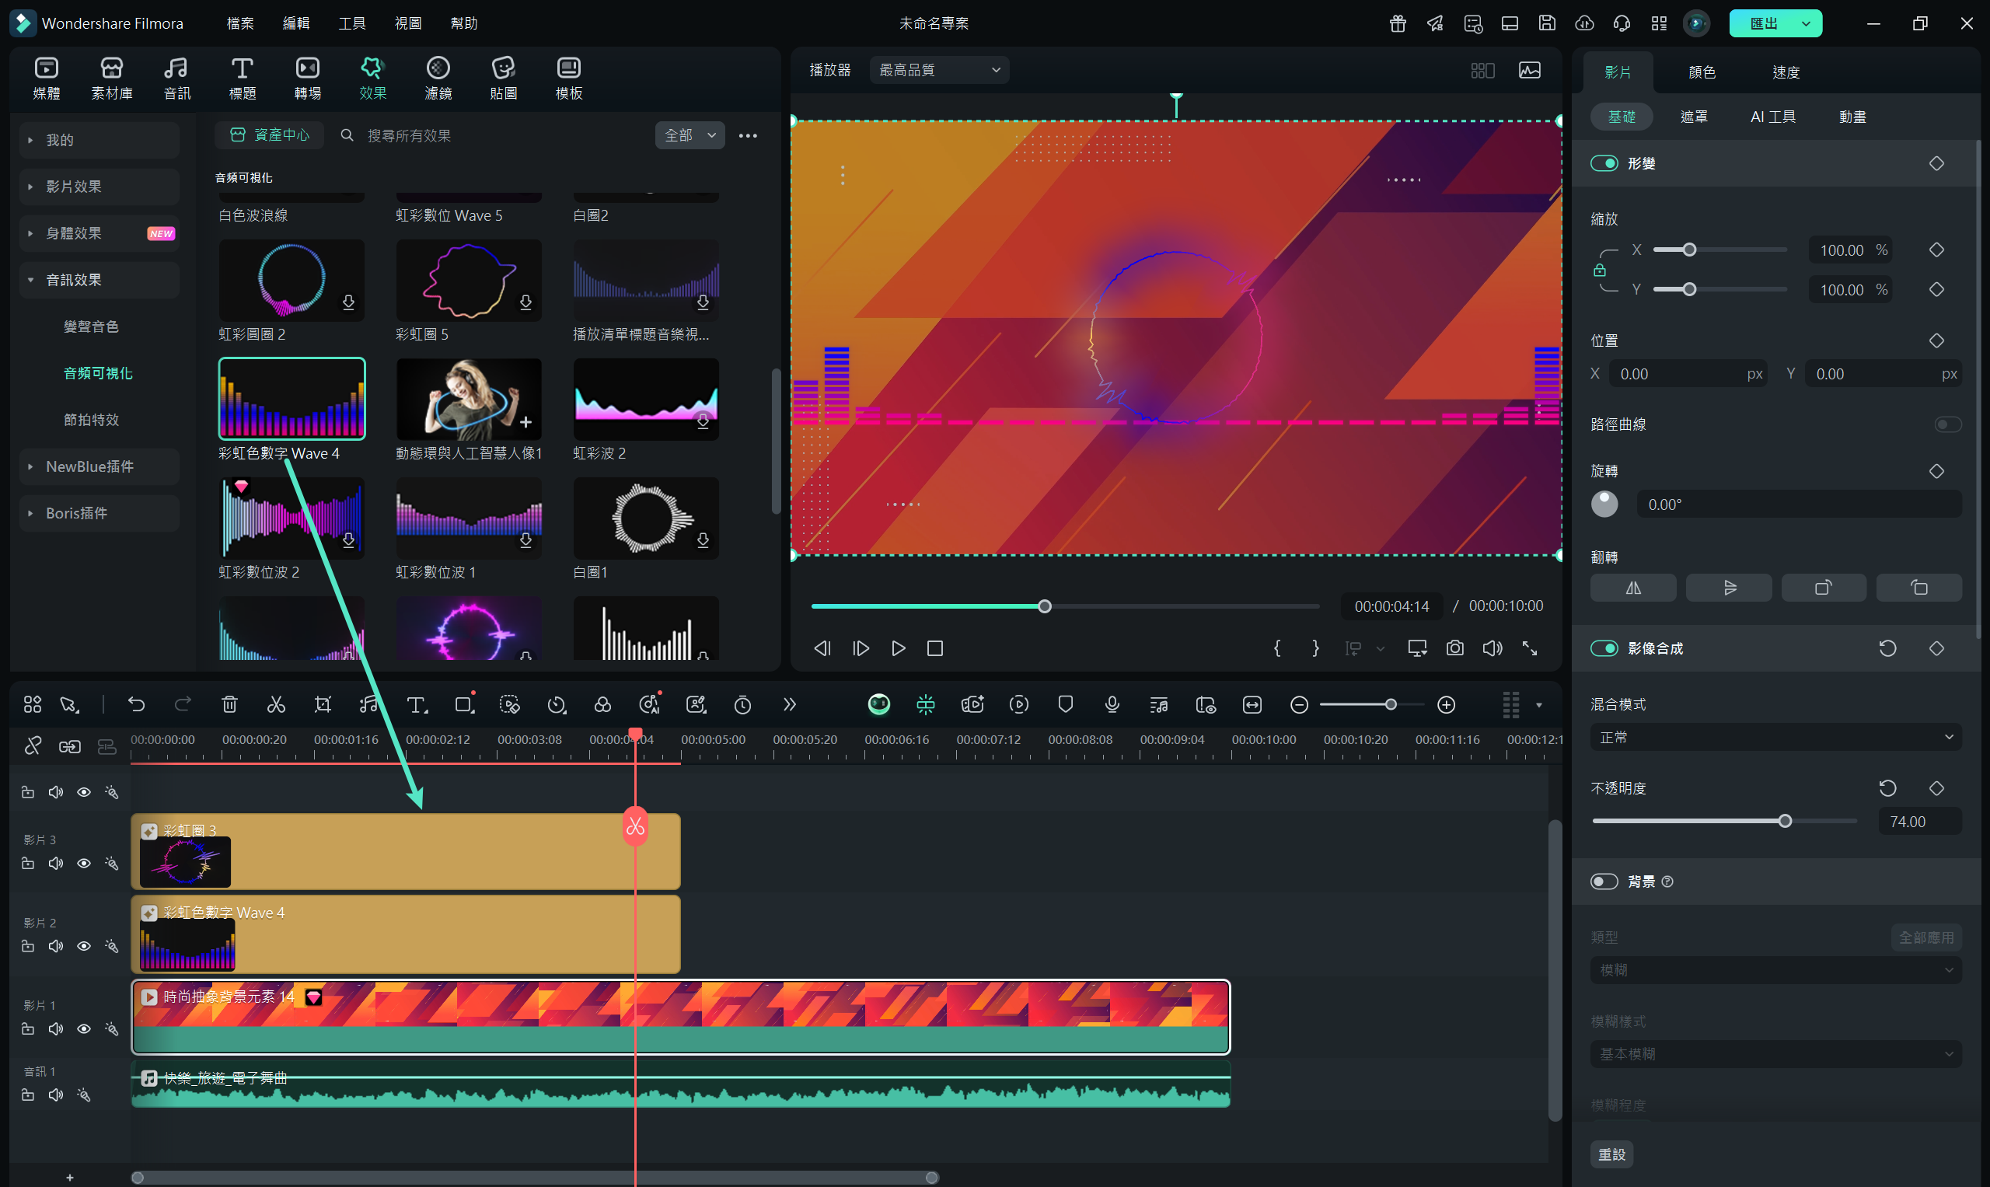Switch to the 顏色 tab
This screenshot has height=1187, width=1990.
point(1702,72)
